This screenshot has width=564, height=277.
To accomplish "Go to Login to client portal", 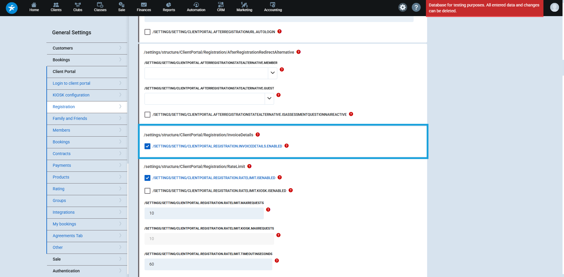I will click(71, 83).
